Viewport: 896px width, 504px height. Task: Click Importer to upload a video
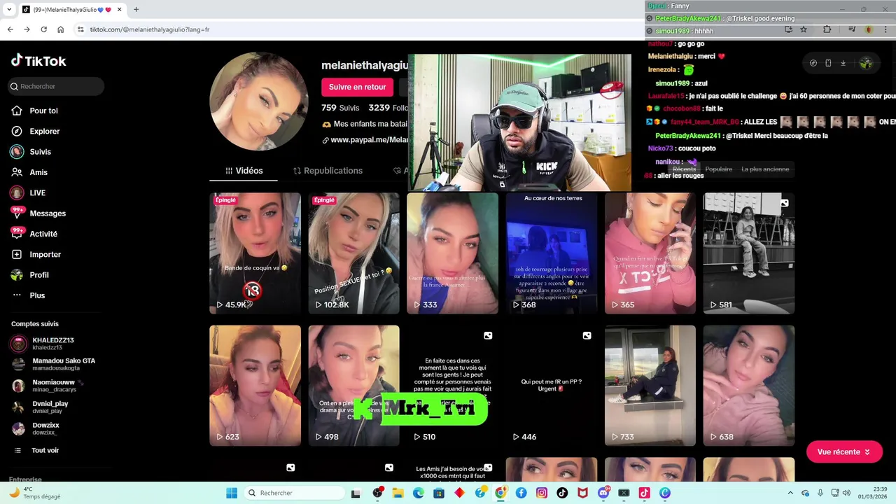(x=45, y=254)
